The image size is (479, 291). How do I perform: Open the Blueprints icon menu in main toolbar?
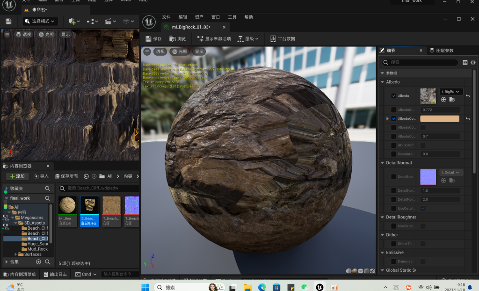point(90,22)
